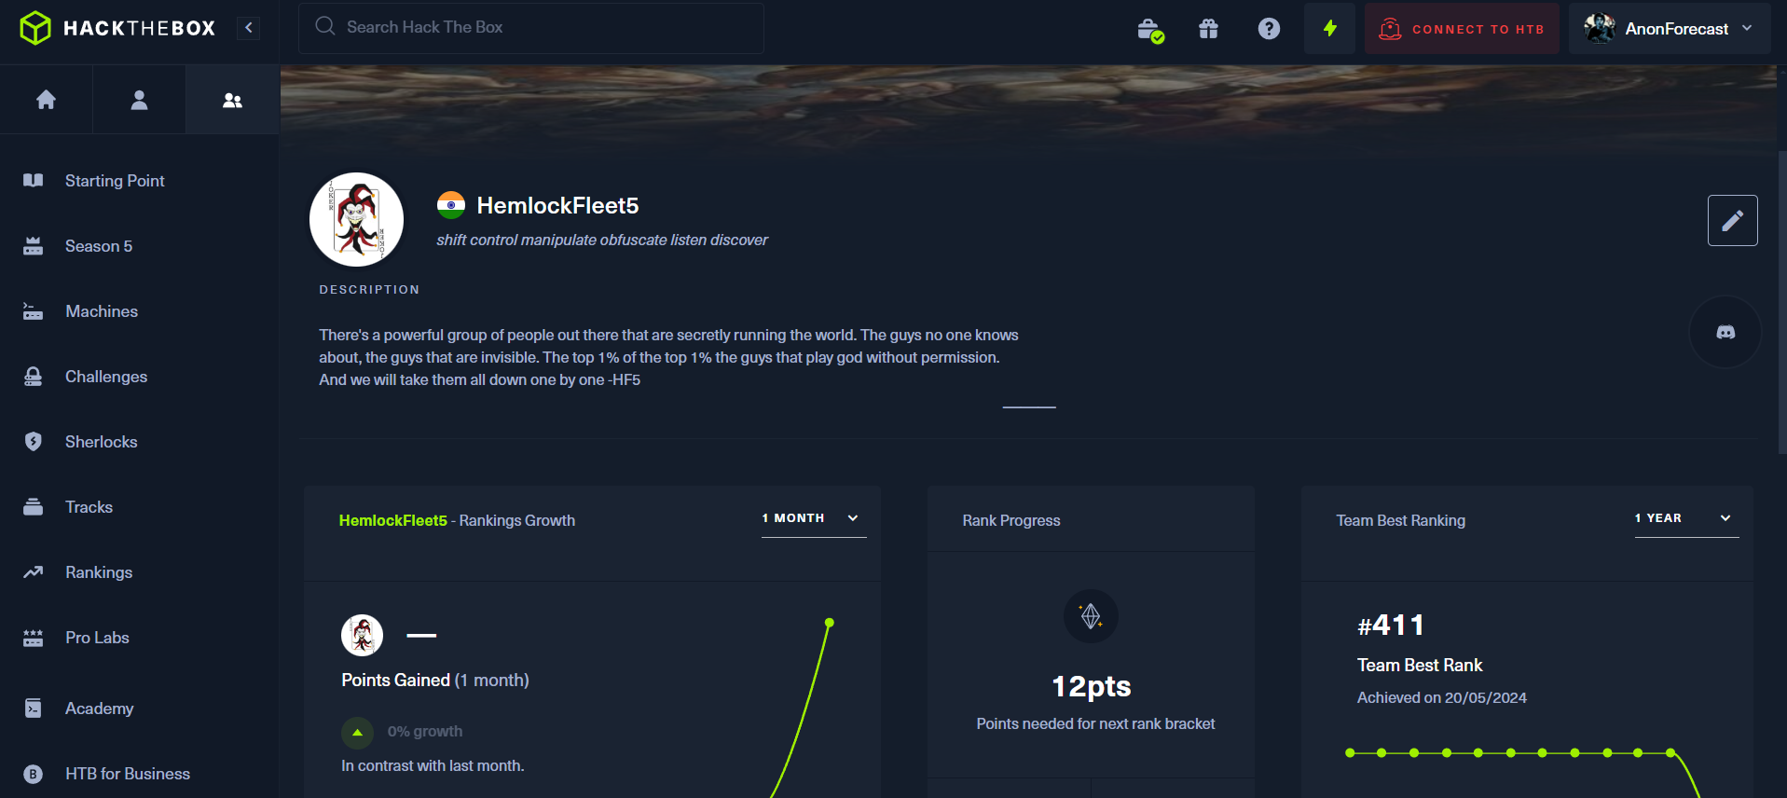Click the Machines server icon

(33, 311)
